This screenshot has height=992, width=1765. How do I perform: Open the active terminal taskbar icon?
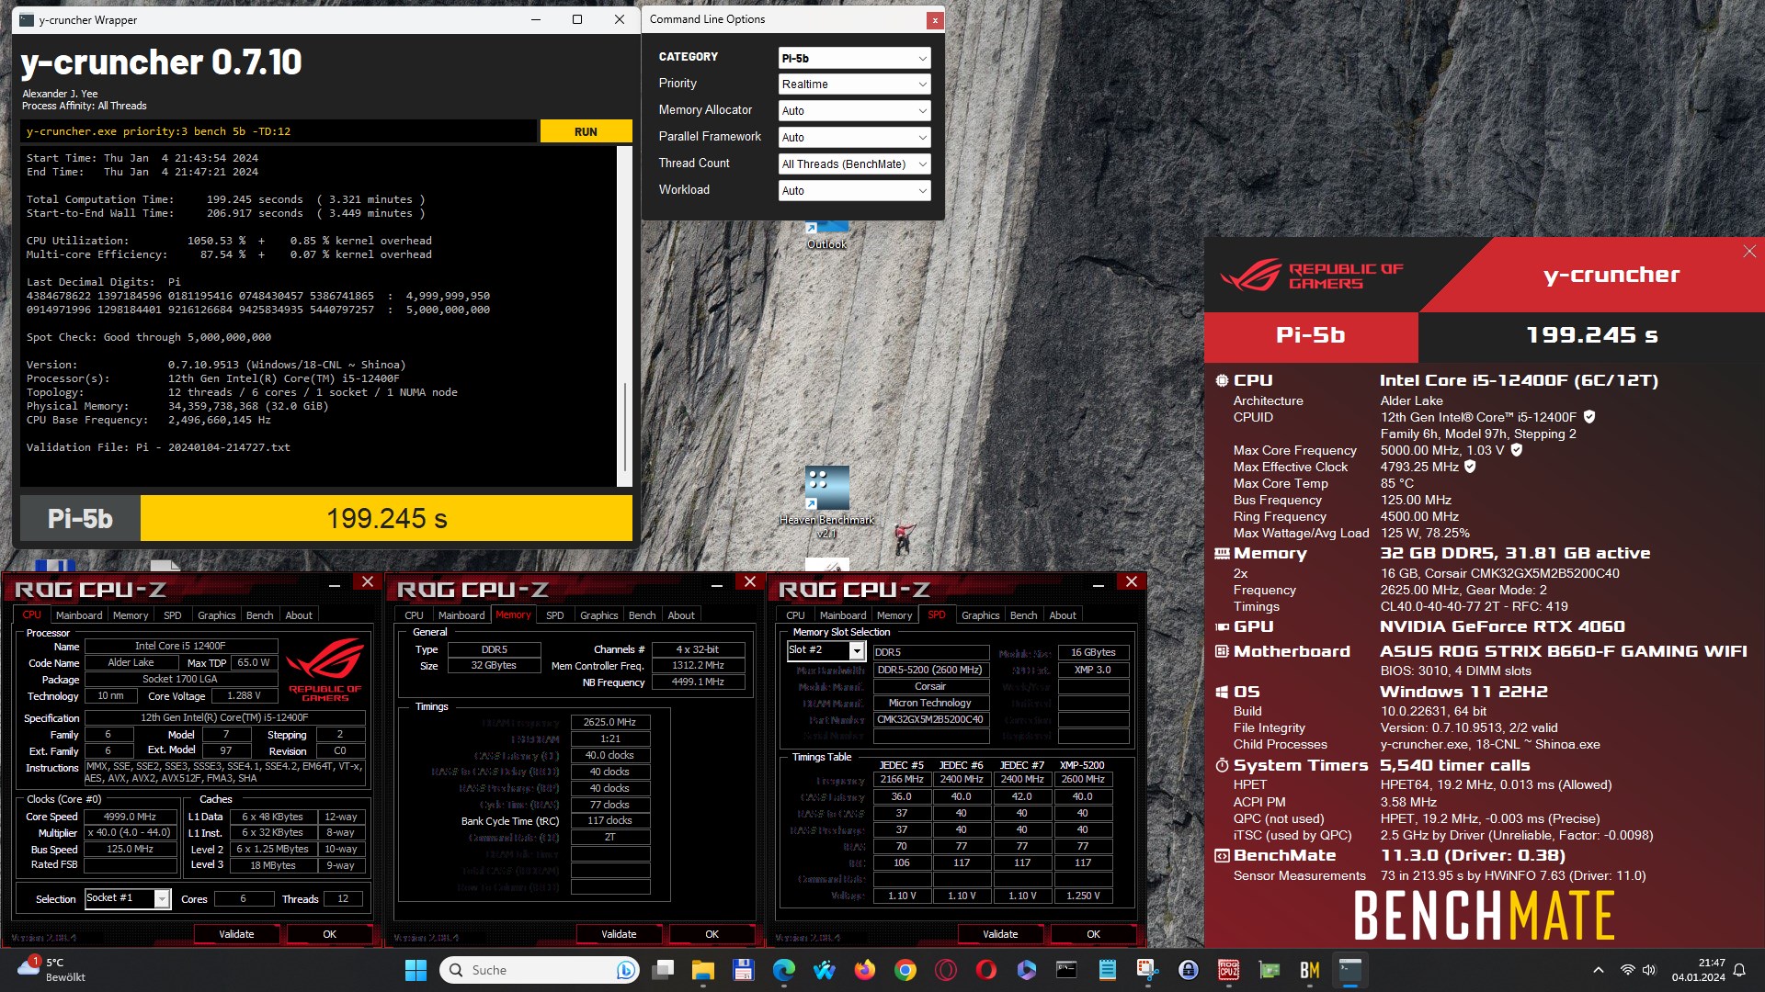(1350, 970)
